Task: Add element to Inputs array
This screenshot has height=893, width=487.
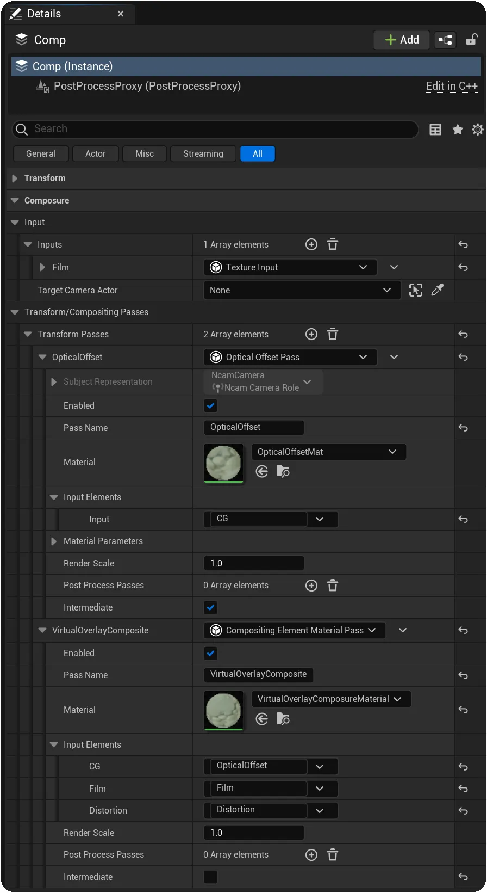Action: pos(311,244)
